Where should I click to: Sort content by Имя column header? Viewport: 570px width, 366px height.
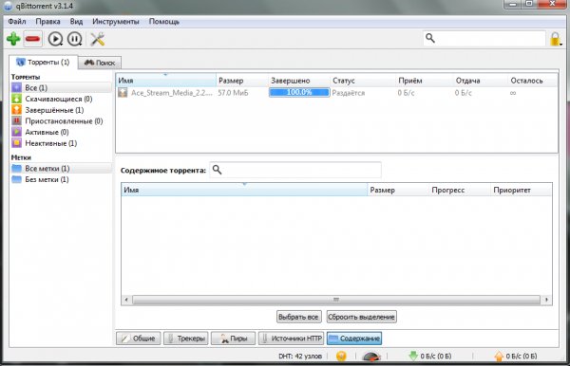coord(244,190)
